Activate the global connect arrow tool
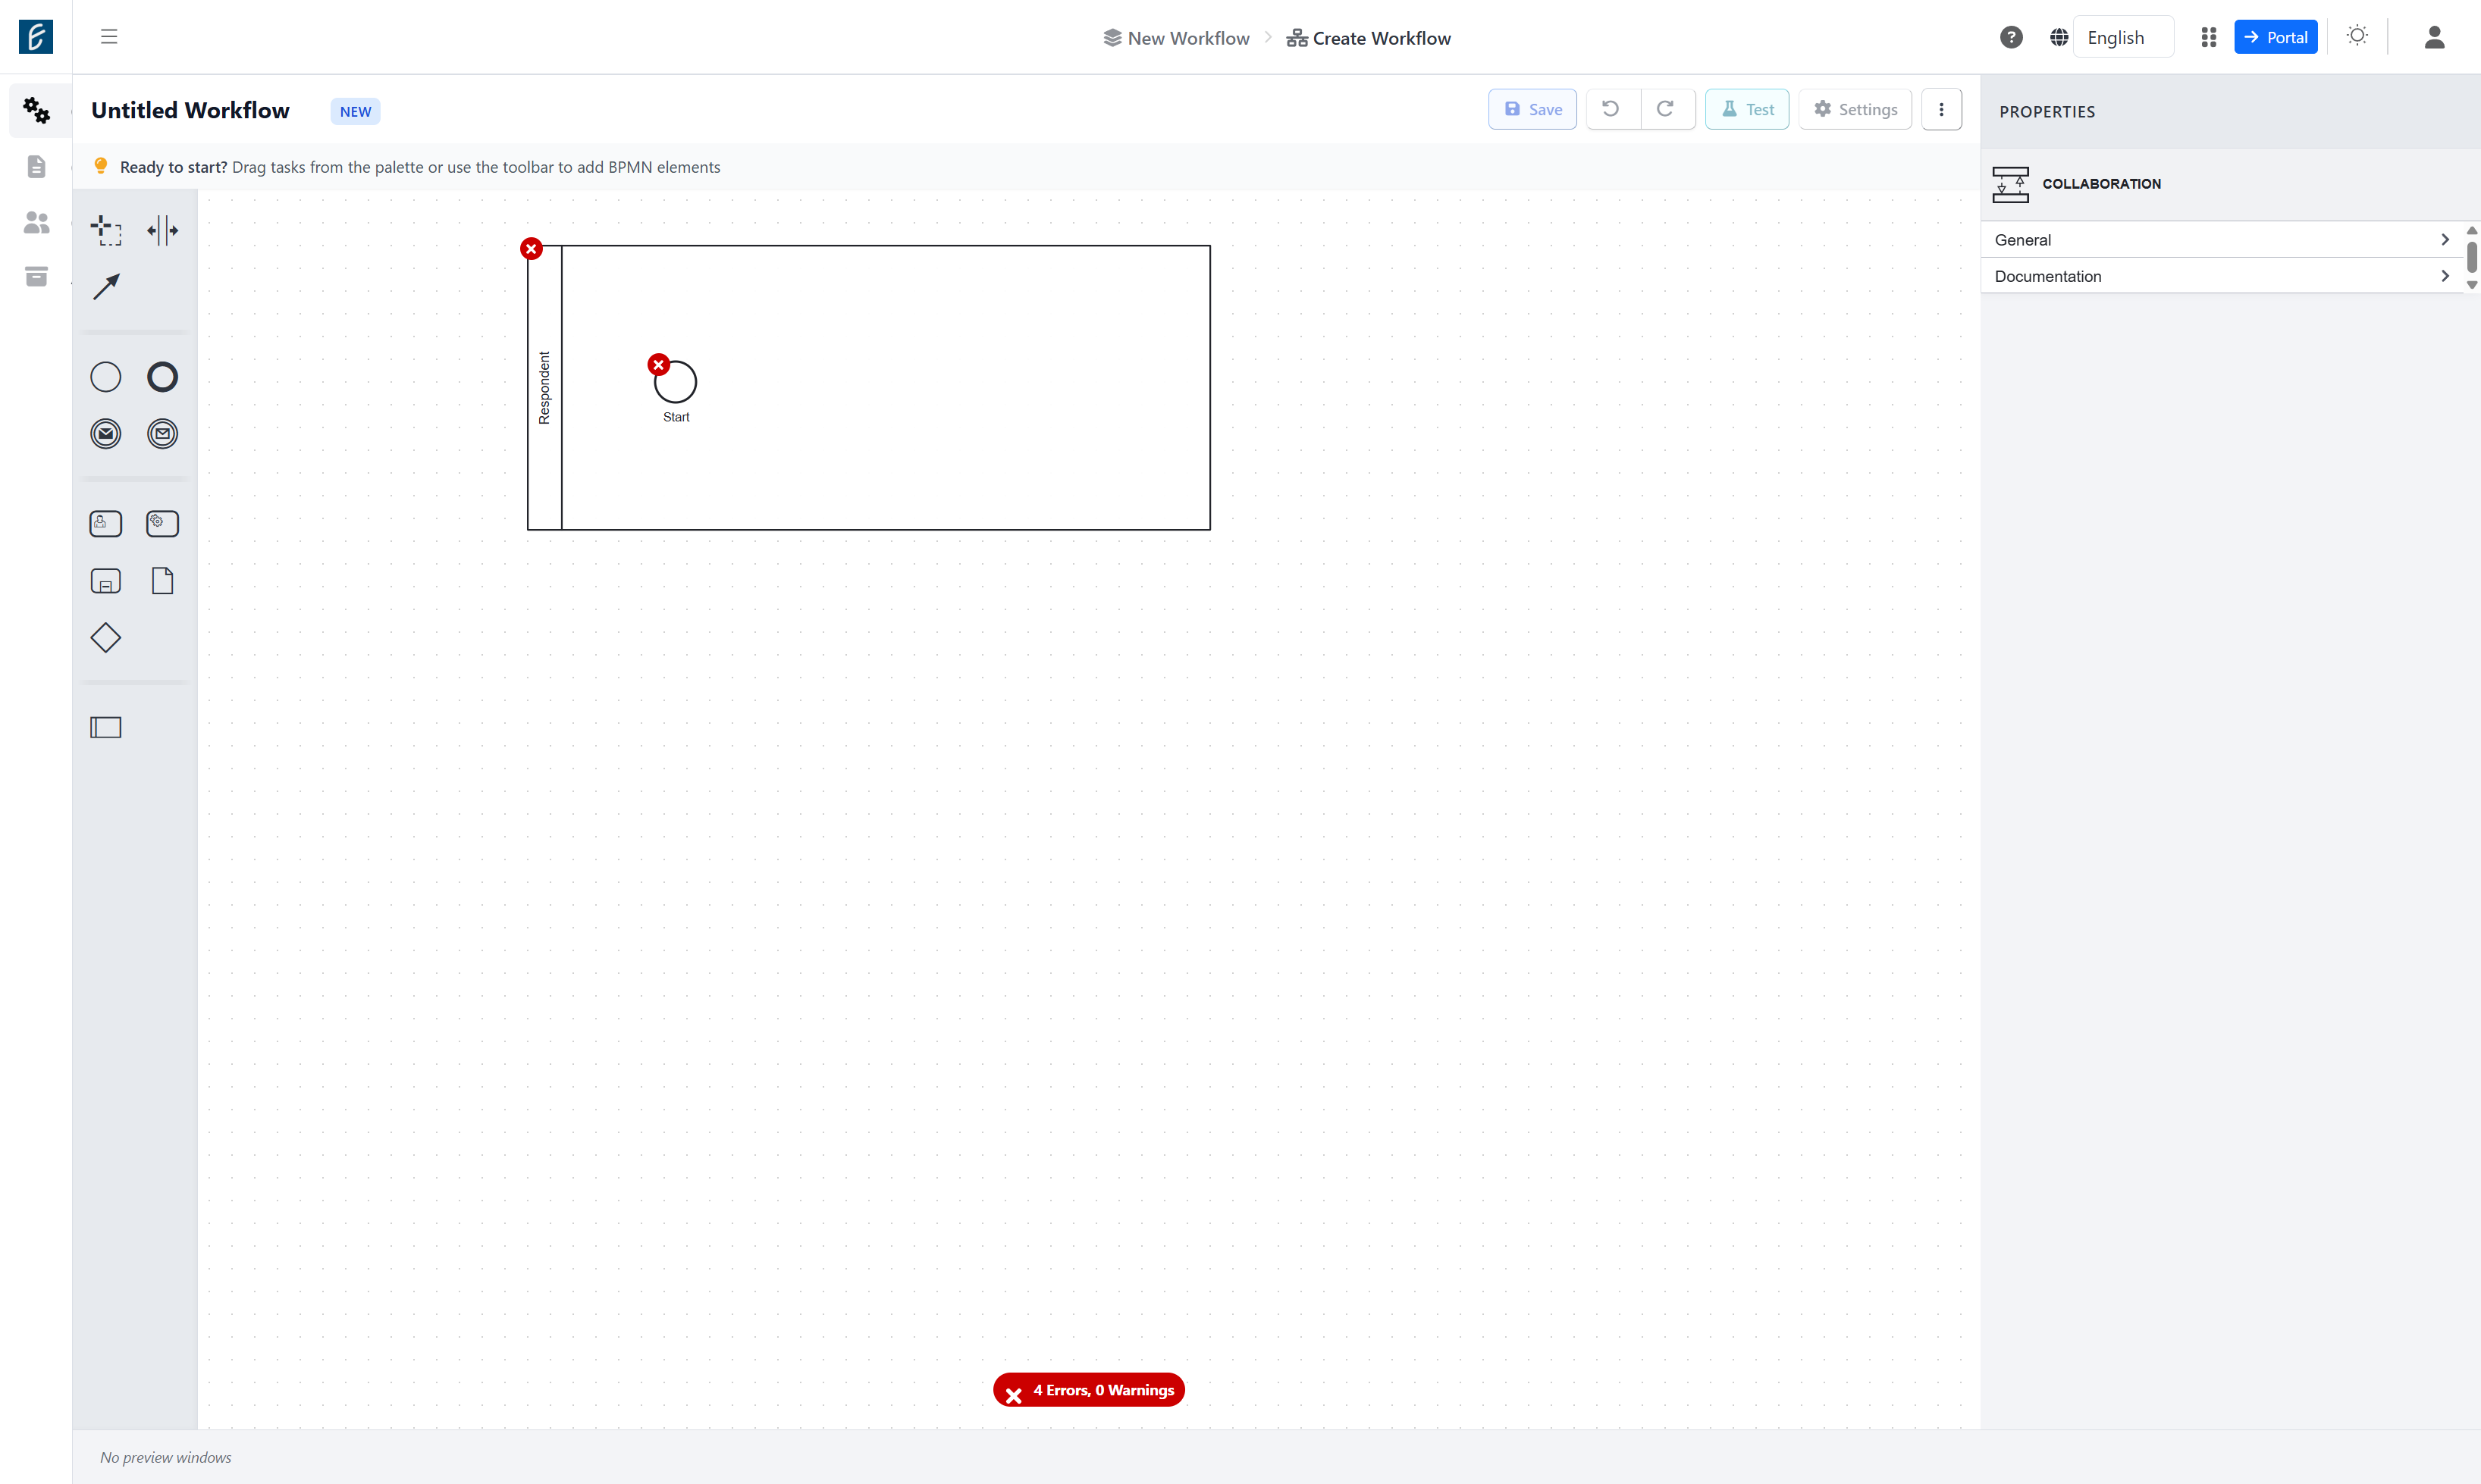2481x1484 pixels. pos(106,287)
